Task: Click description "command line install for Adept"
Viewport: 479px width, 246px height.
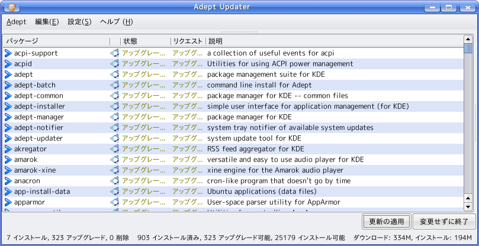Action: [259, 85]
